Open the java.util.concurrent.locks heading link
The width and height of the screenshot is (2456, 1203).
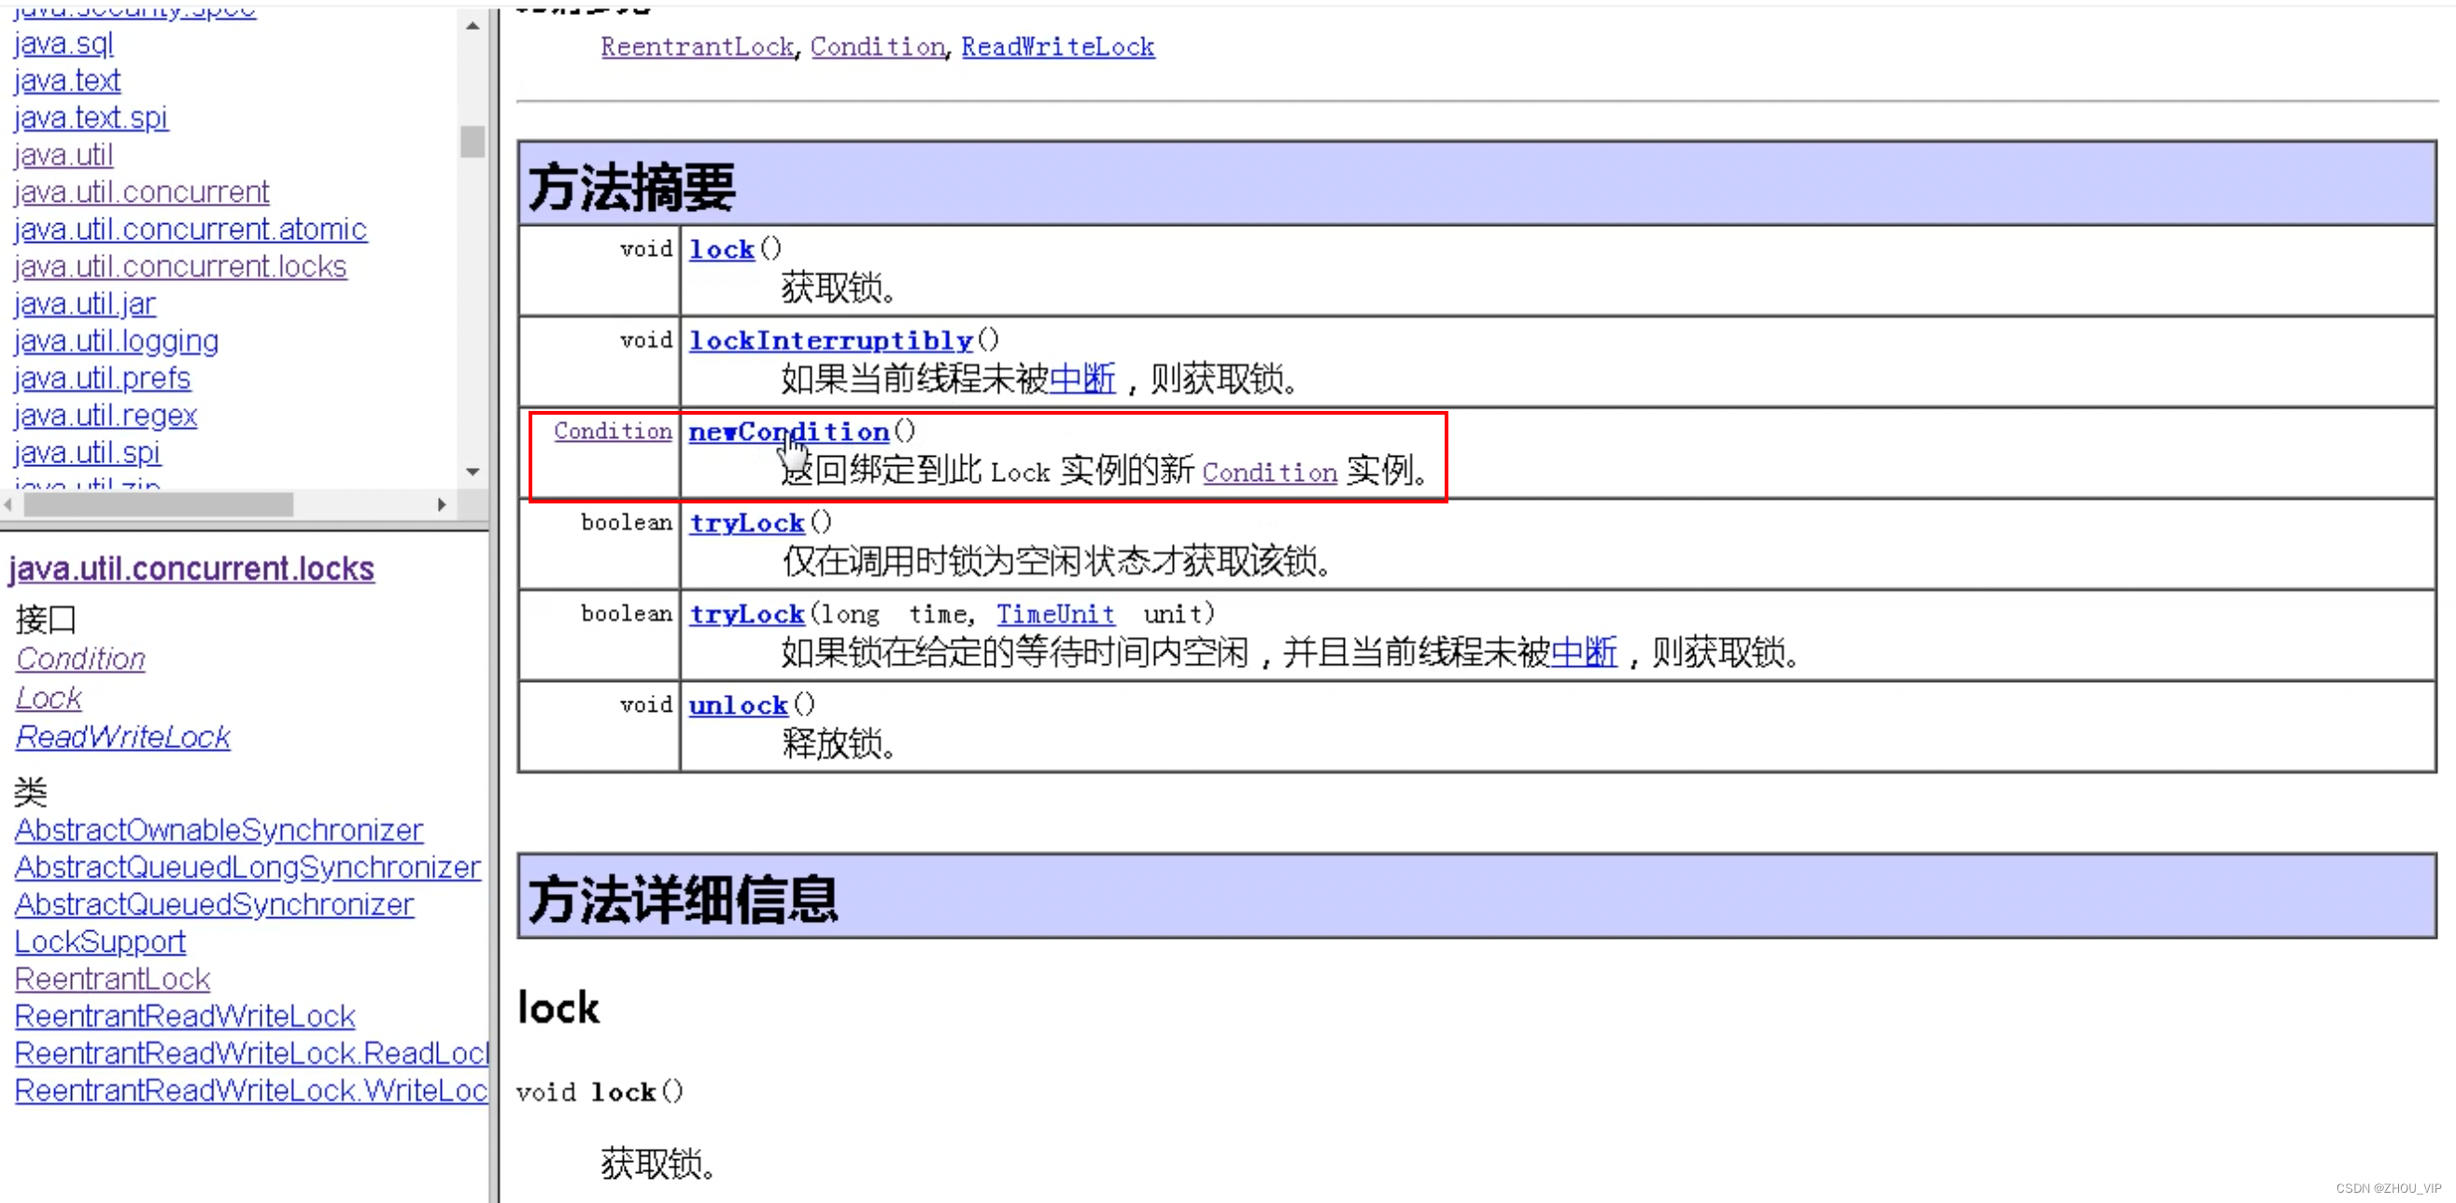coord(191,569)
